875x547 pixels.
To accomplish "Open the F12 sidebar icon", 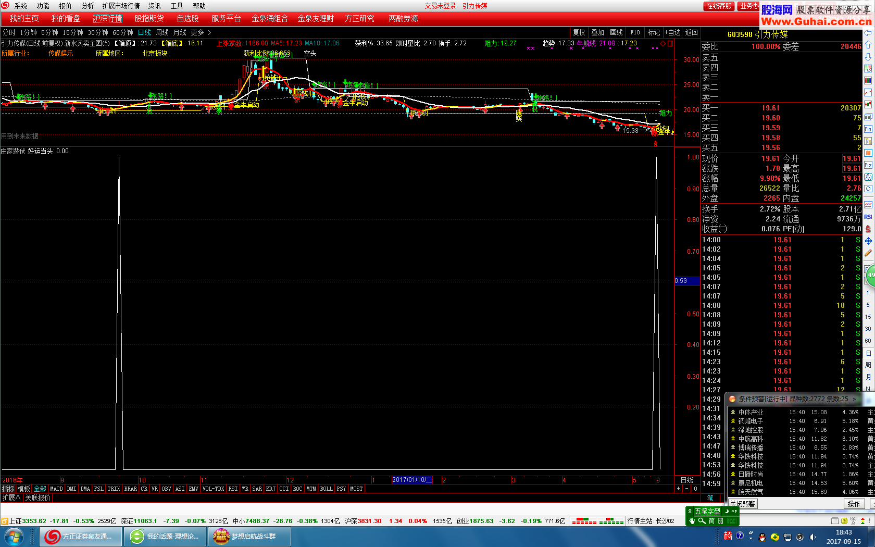I will click(868, 165).
